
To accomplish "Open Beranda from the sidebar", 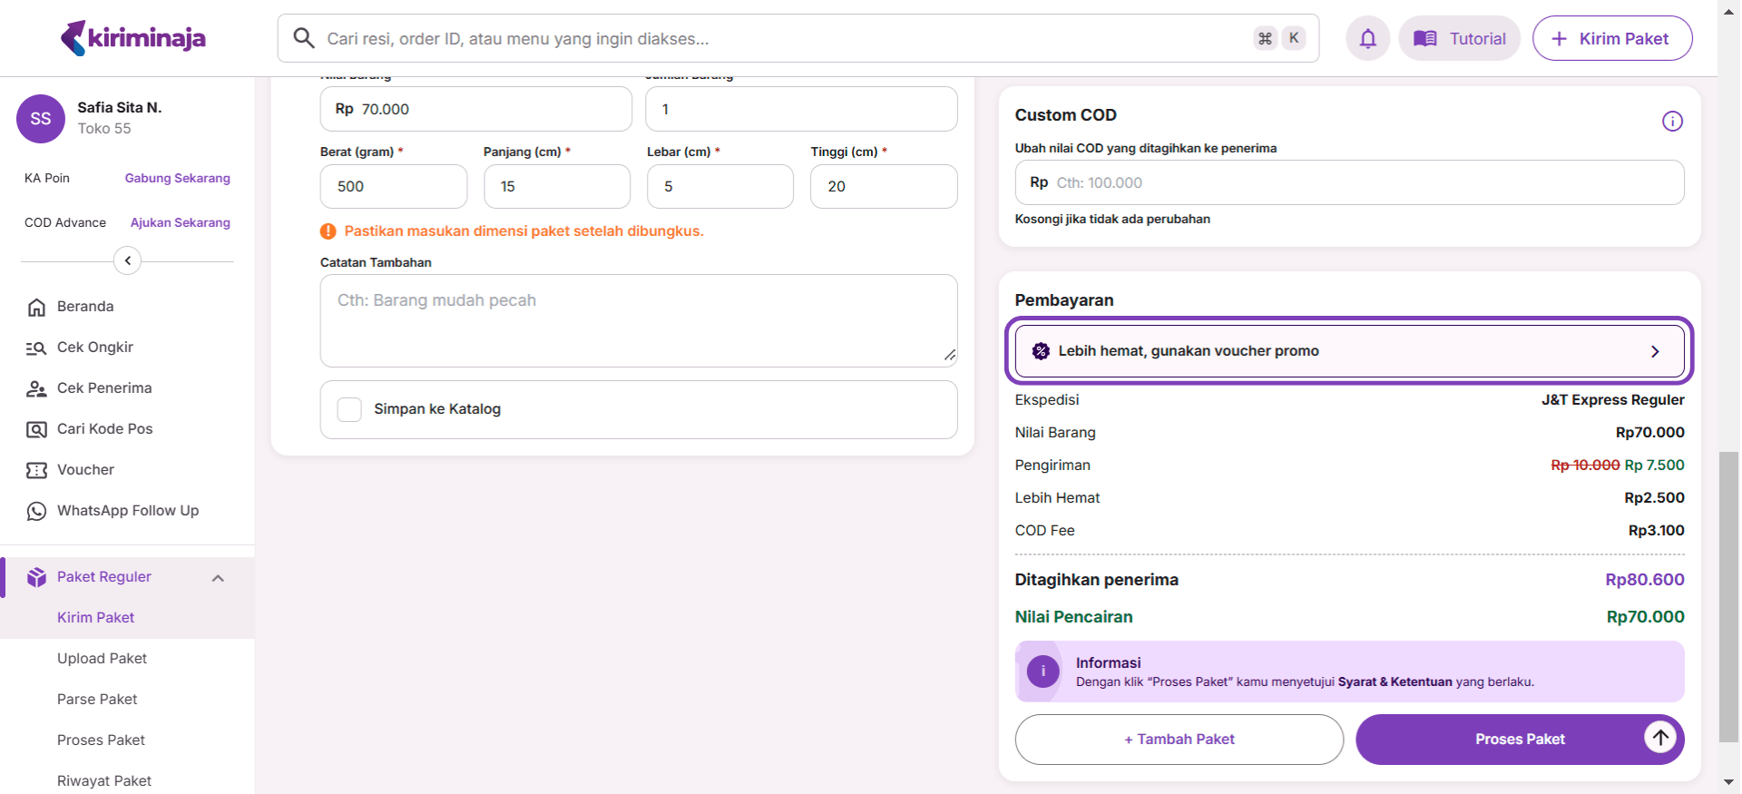I will [x=85, y=307].
